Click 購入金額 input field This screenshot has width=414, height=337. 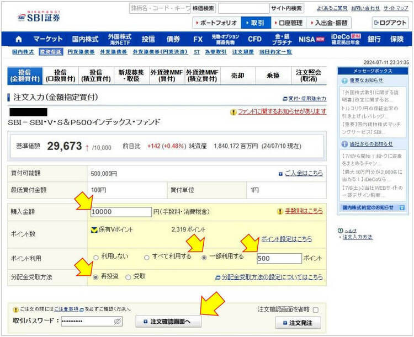pos(121,212)
